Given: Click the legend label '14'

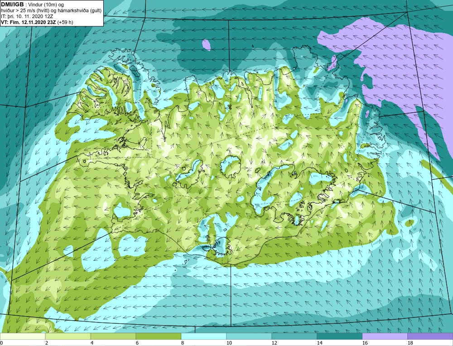Looking at the screenshot, I should click(x=319, y=343).
